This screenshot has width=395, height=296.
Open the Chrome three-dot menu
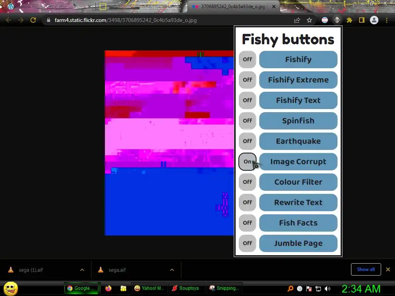coord(387,20)
